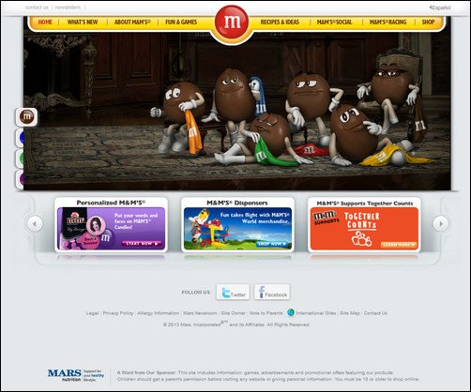Click Shop Now on Dispensers banner
The height and width of the screenshot is (392, 471).
click(x=272, y=244)
